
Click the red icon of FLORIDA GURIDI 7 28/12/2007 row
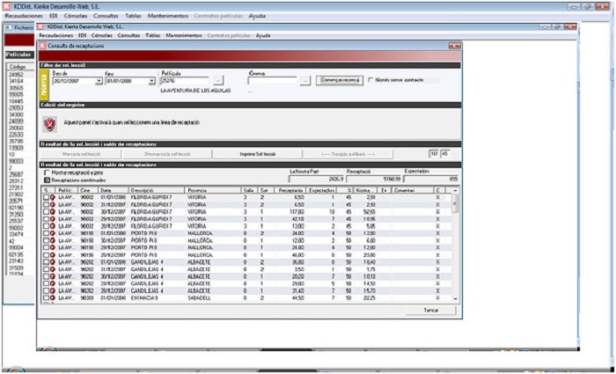coord(52,226)
